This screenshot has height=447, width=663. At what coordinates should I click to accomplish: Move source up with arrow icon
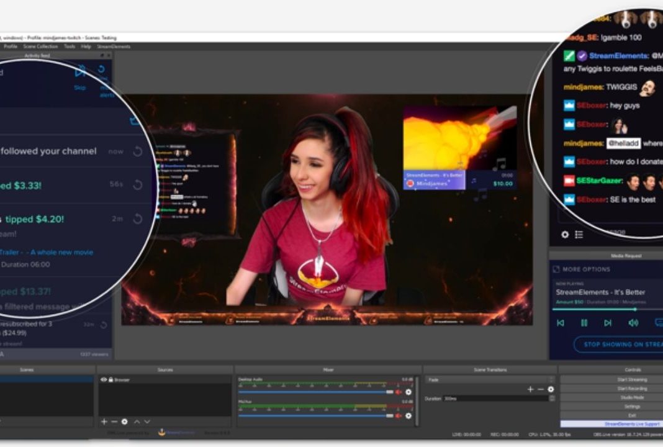click(137, 422)
